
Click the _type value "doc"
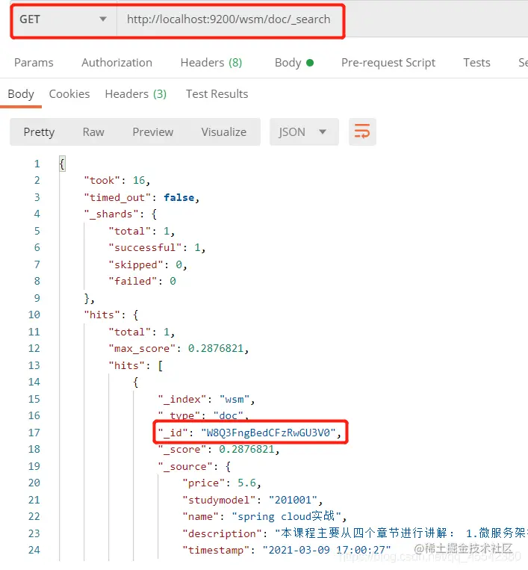[229, 415]
